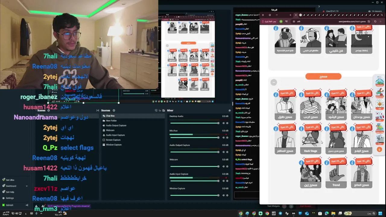
Task: Open site information icon in address bar
Action: tap(369, 21)
